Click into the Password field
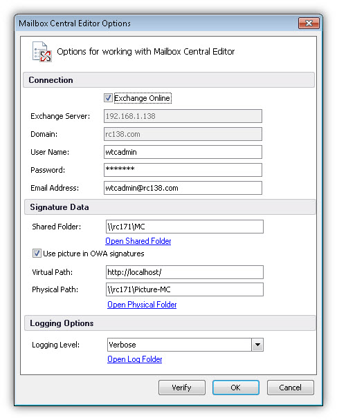The height and width of the screenshot is (420, 337). 183,170
